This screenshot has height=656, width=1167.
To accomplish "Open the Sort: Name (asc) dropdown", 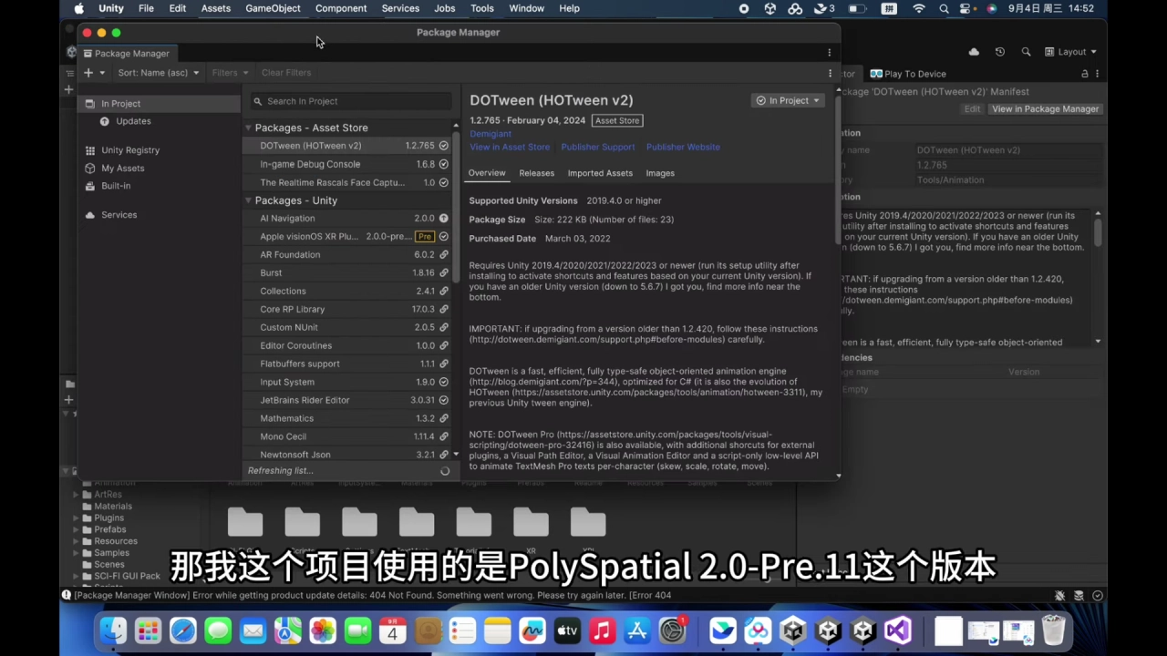I will click(158, 73).
